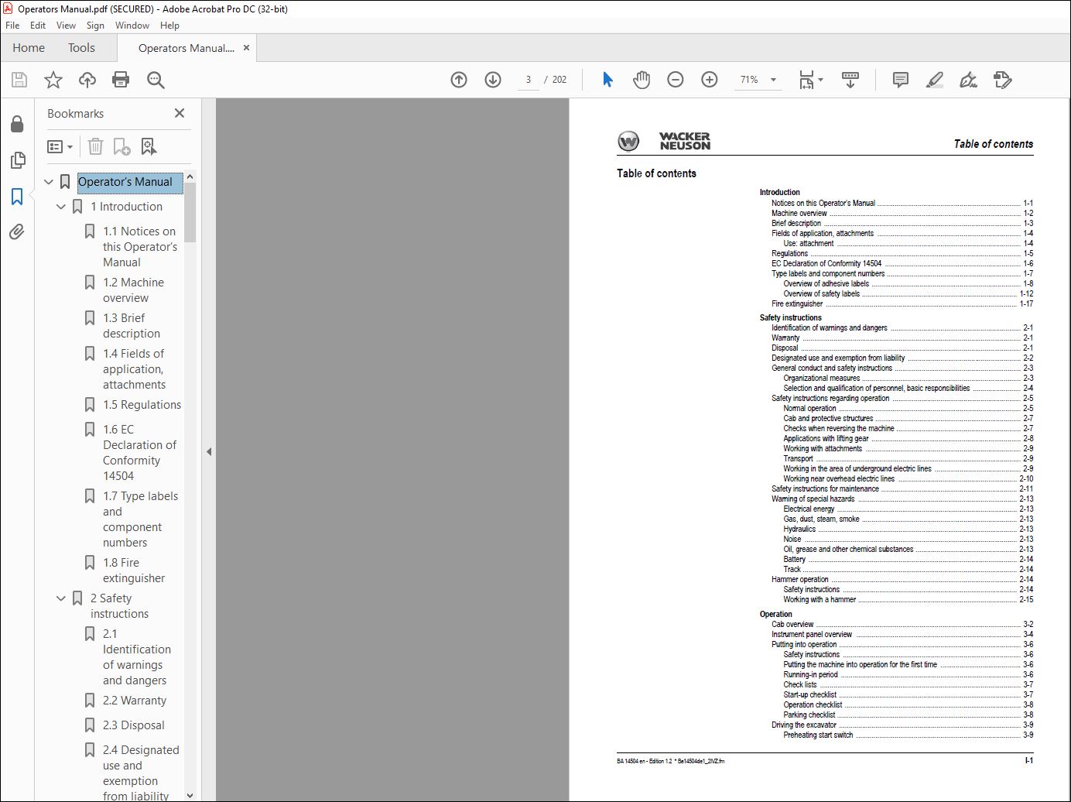Activate the hand pan tool
This screenshot has width=1071, height=802.
642,80
